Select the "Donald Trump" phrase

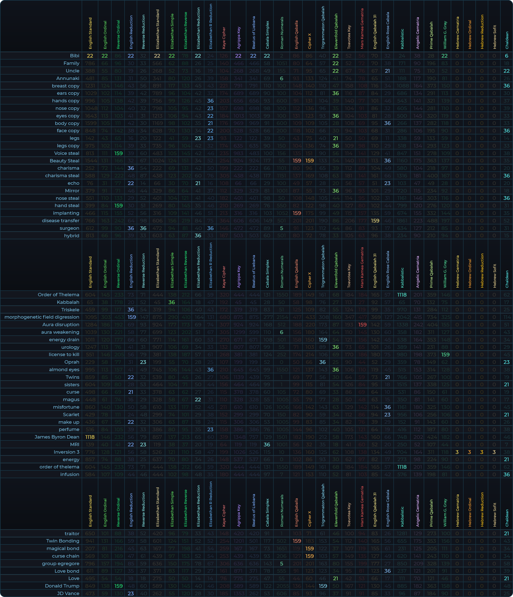pyautogui.click(x=62, y=586)
